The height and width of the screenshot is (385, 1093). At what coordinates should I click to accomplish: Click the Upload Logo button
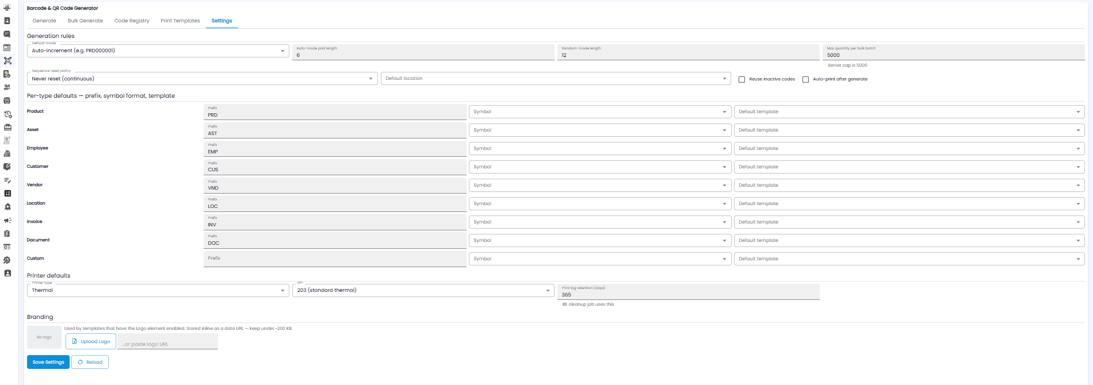point(91,341)
